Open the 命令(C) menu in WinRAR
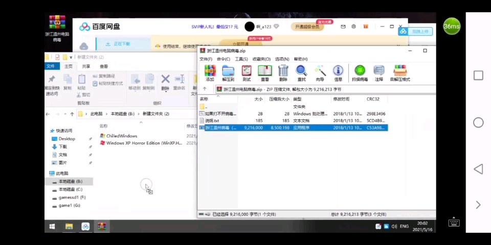491x245 pixels. click(224, 59)
